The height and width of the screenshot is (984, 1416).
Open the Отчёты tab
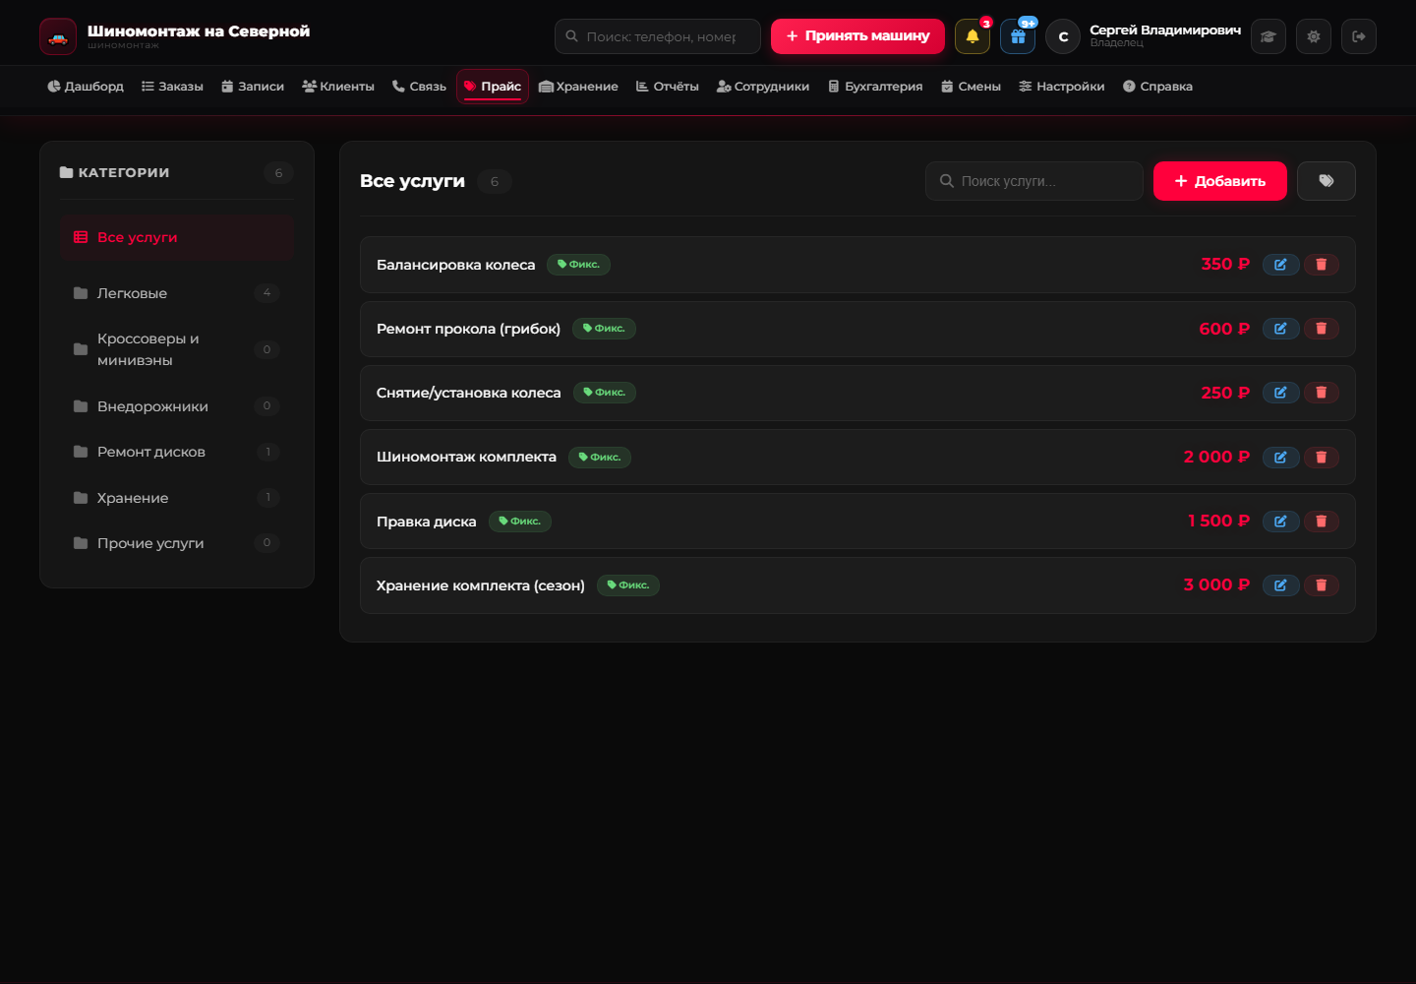[x=668, y=87]
